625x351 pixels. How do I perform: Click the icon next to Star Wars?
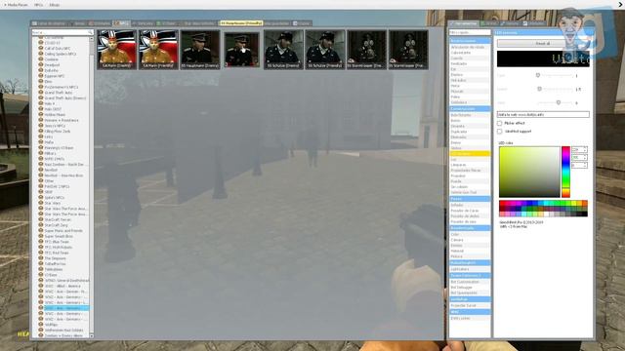point(41,203)
